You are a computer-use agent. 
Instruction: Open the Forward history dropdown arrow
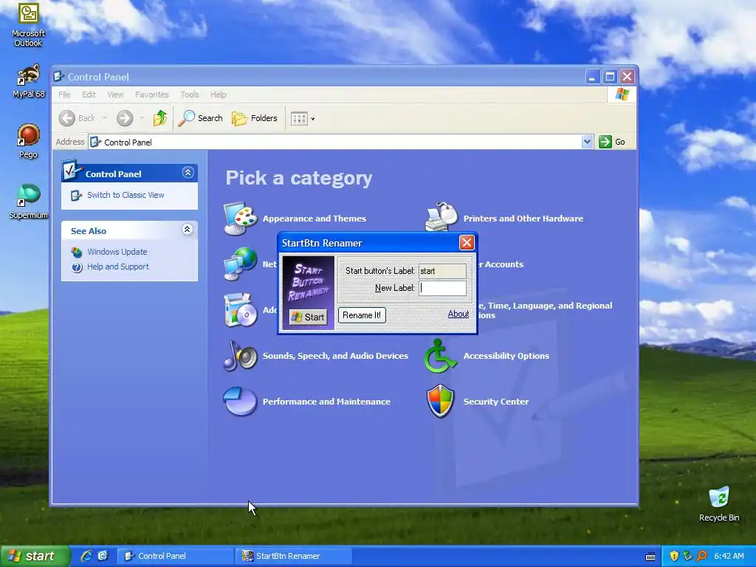click(x=142, y=118)
